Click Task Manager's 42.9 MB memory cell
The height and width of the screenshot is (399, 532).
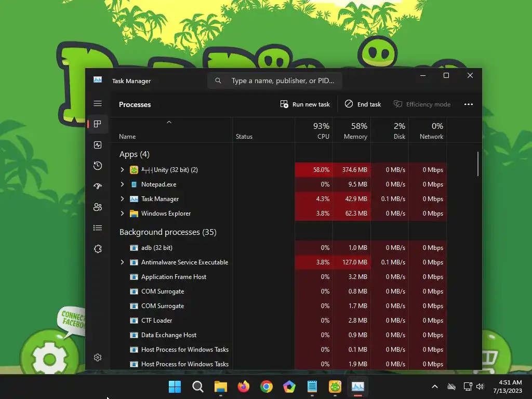pyautogui.click(x=352, y=199)
